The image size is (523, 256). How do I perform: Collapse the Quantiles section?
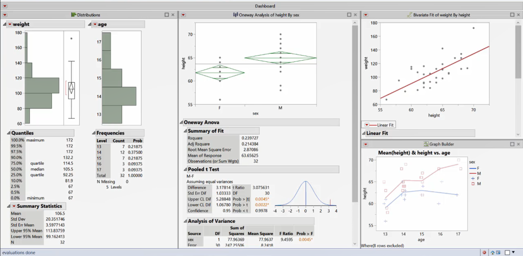(9, 133)
